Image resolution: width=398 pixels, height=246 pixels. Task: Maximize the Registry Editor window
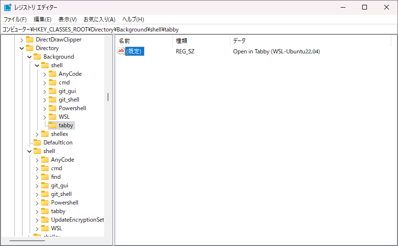tap(365, 7)
